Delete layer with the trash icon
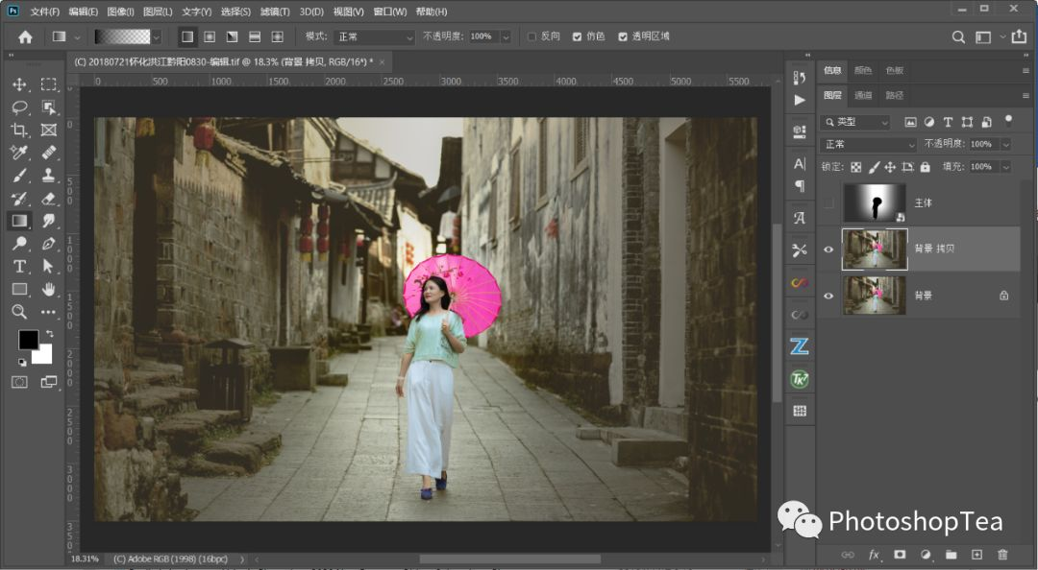The height and width of the screenshot is (570, 1038). tap(1002, 554)
